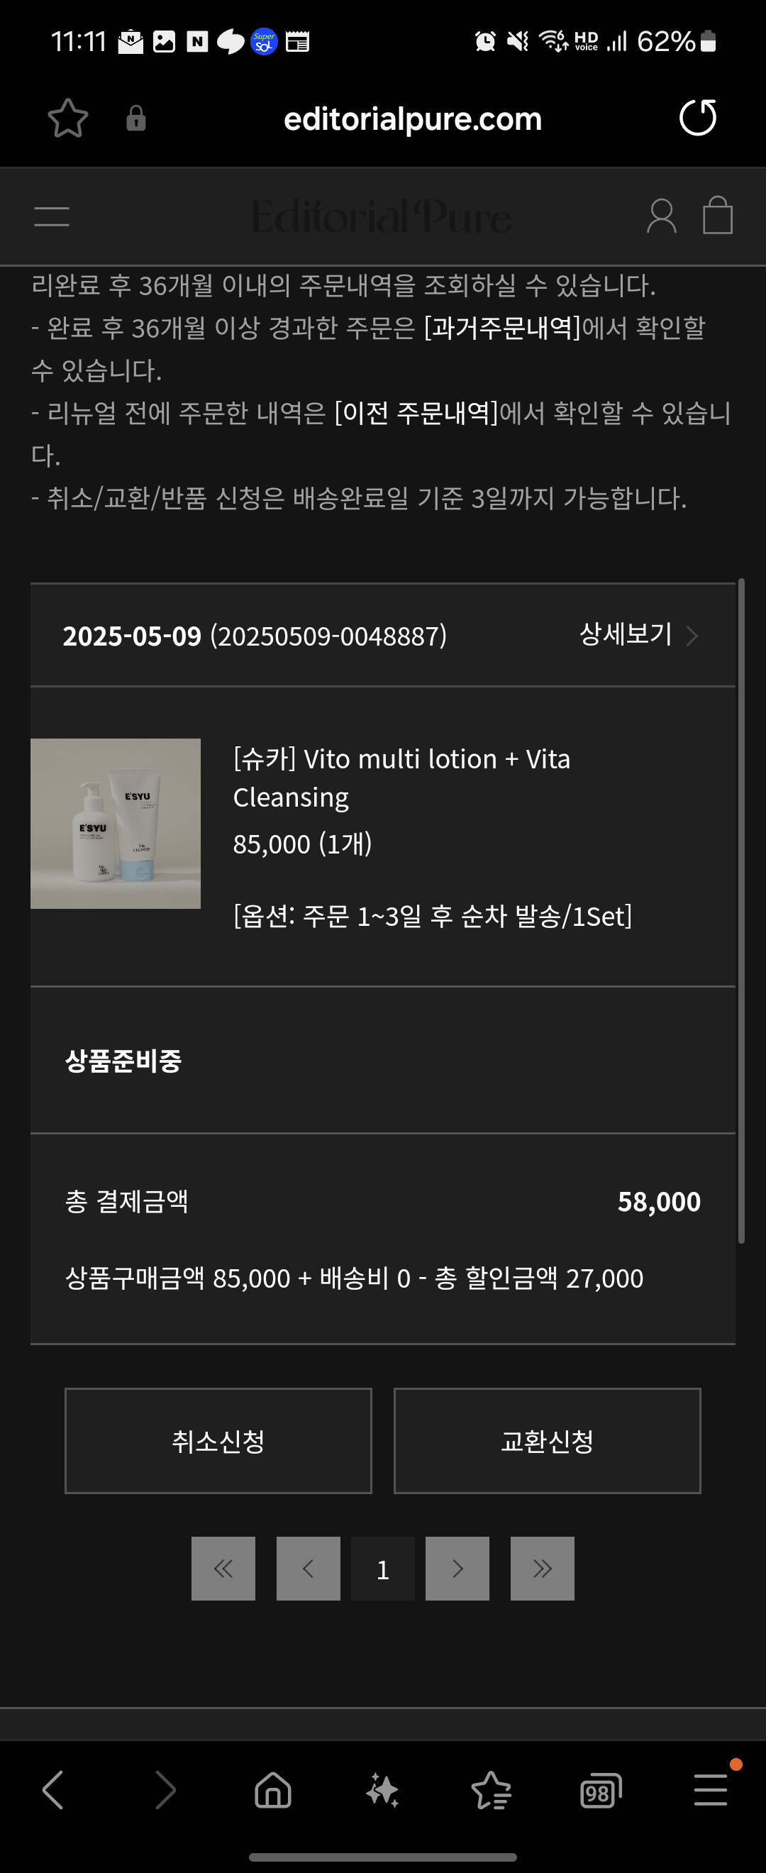
Task: Open the shopping bag cart
Action: point(717,215)
